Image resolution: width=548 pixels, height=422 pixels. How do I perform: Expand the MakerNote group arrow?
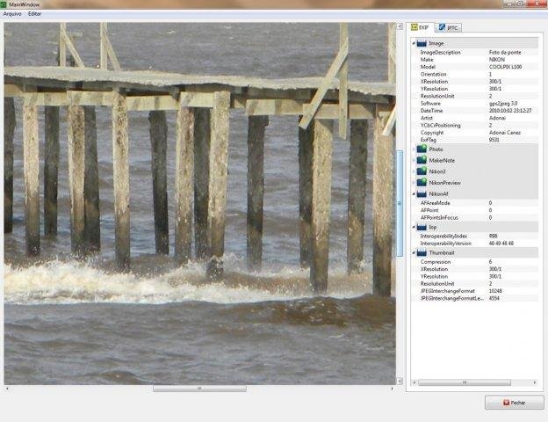point(414,161)
